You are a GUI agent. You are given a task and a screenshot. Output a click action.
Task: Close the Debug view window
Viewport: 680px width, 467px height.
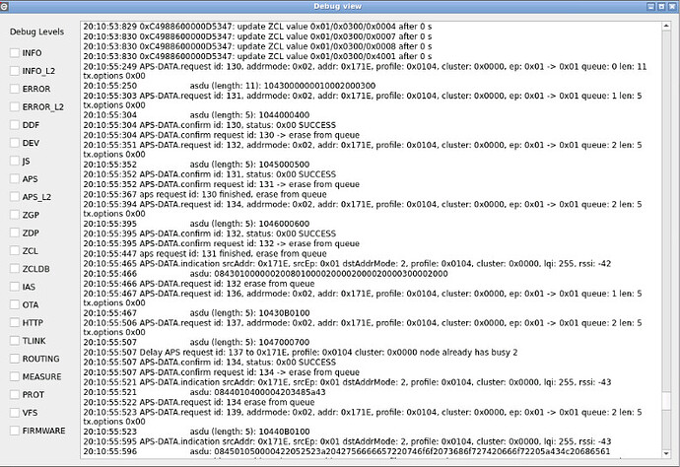671,7
